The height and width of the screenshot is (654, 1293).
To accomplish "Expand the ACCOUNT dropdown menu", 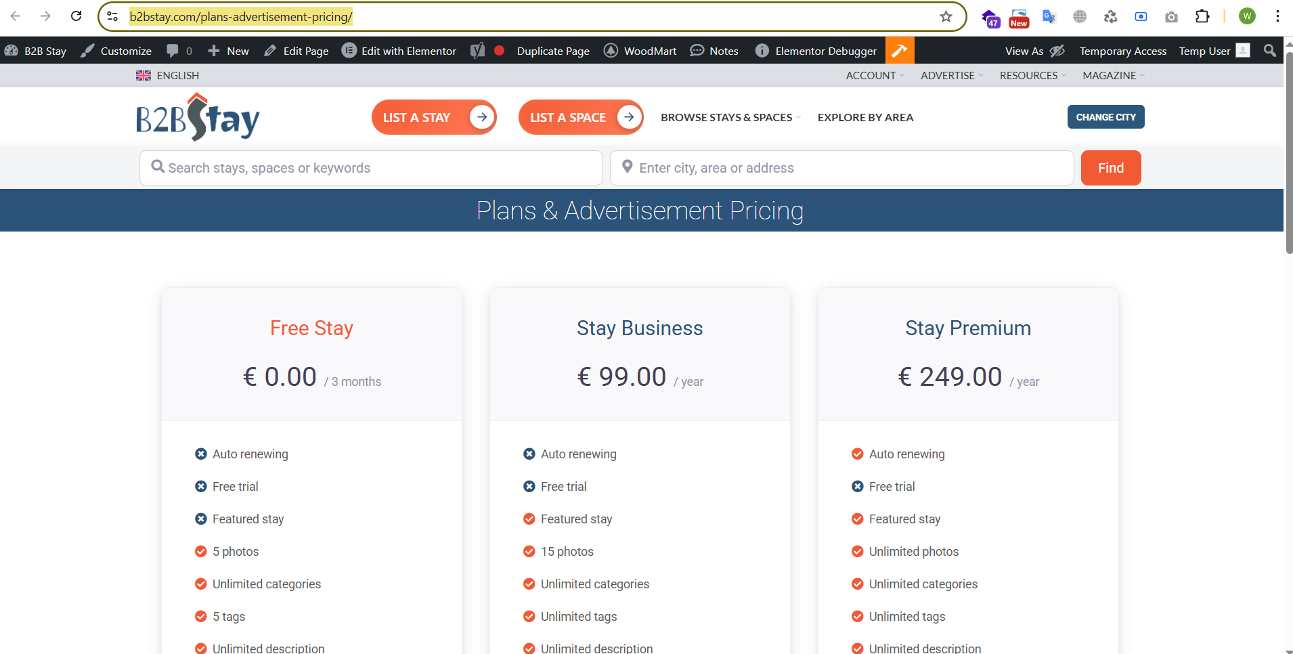I will [x=874, y=76].
